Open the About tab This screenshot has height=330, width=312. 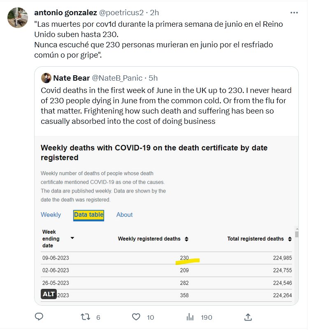pyautogui.click(x=124, y=215)
